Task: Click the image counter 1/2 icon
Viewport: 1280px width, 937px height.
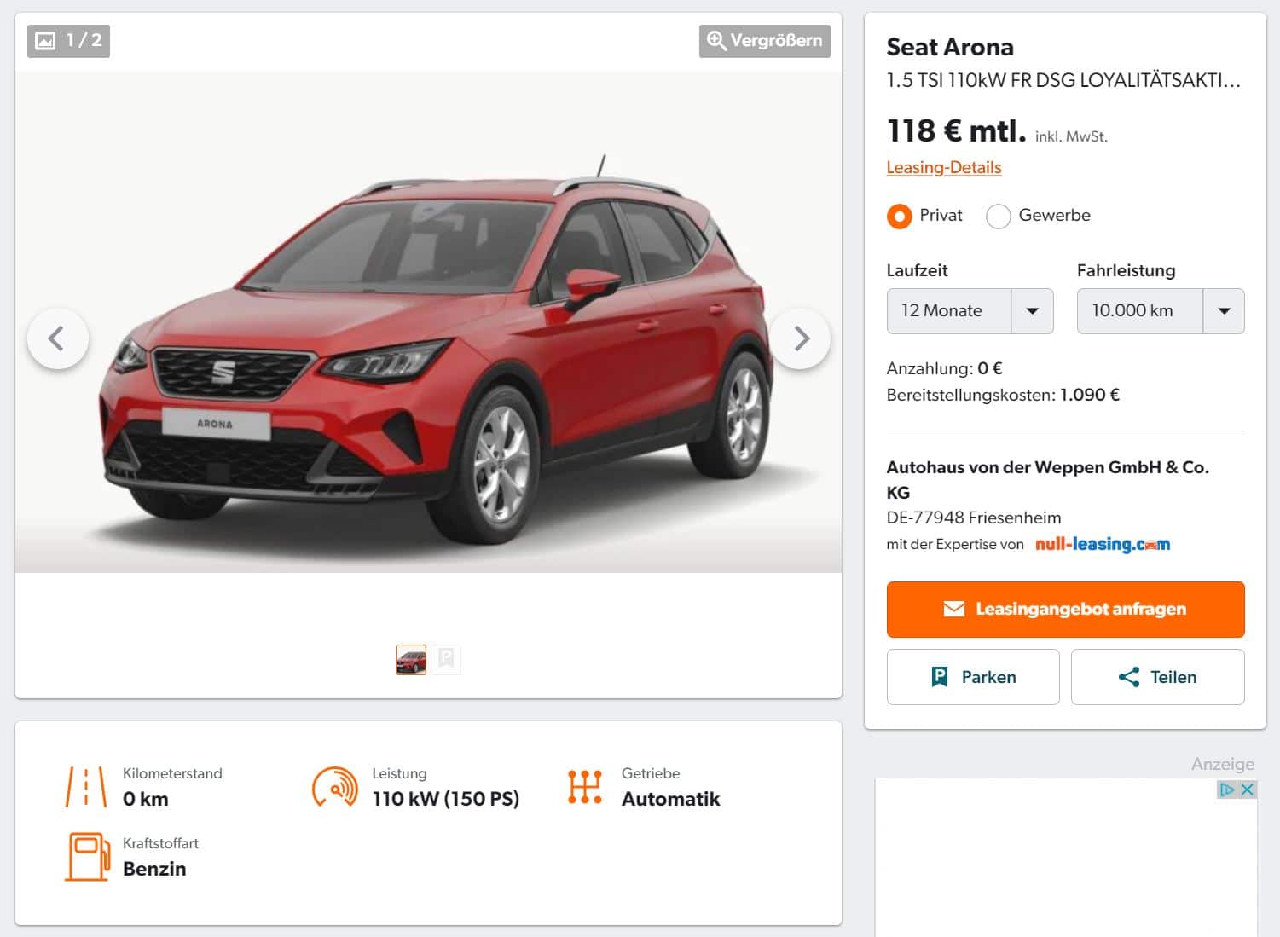Action: click(68, 41)
